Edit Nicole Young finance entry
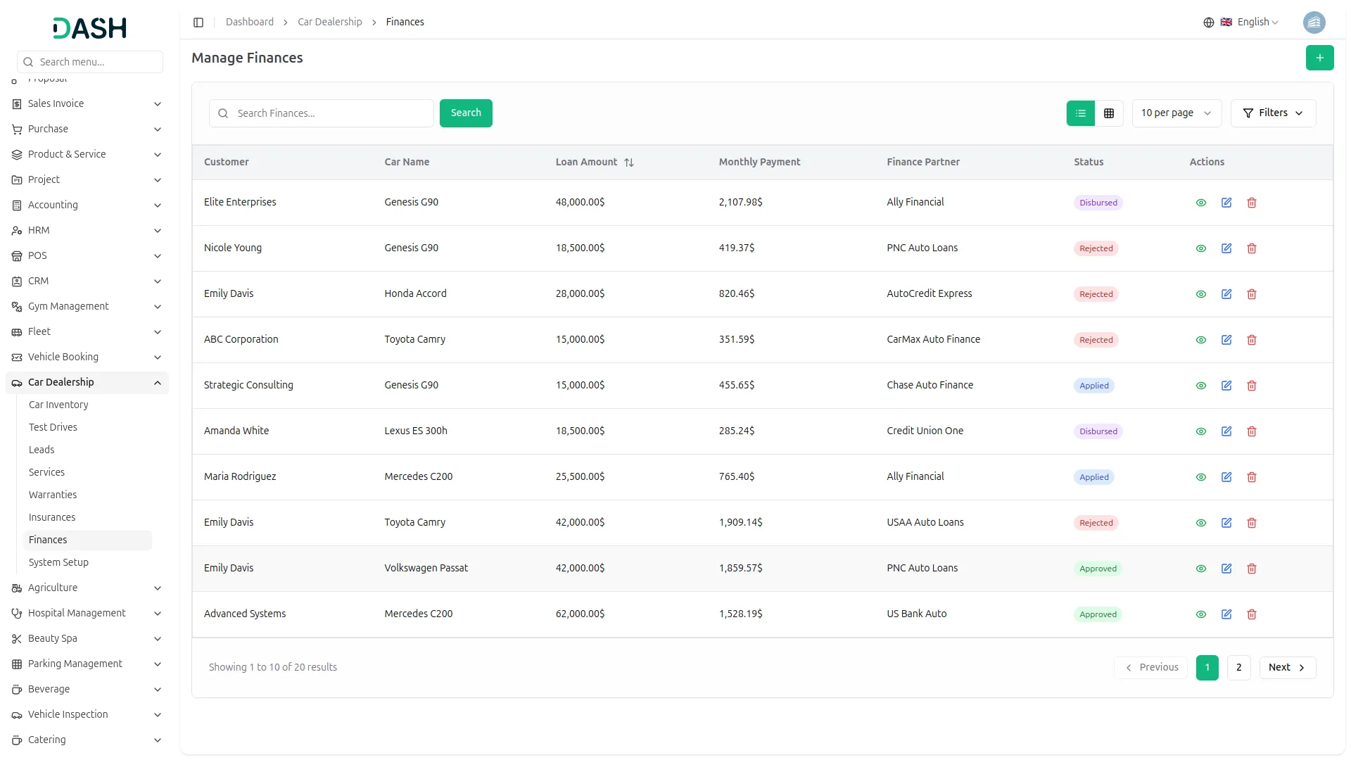Screen dimensions: 1351x760 (1226, 248)
